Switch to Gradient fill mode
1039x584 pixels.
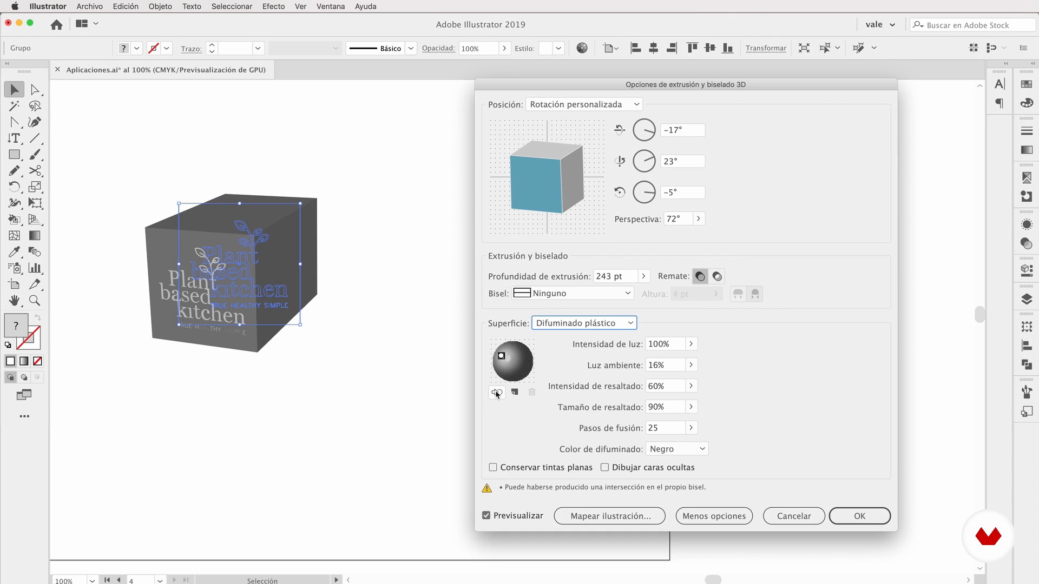tap(24, 361)
